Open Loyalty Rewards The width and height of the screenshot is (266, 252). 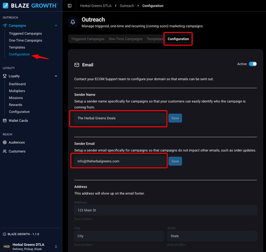(15, 105)
